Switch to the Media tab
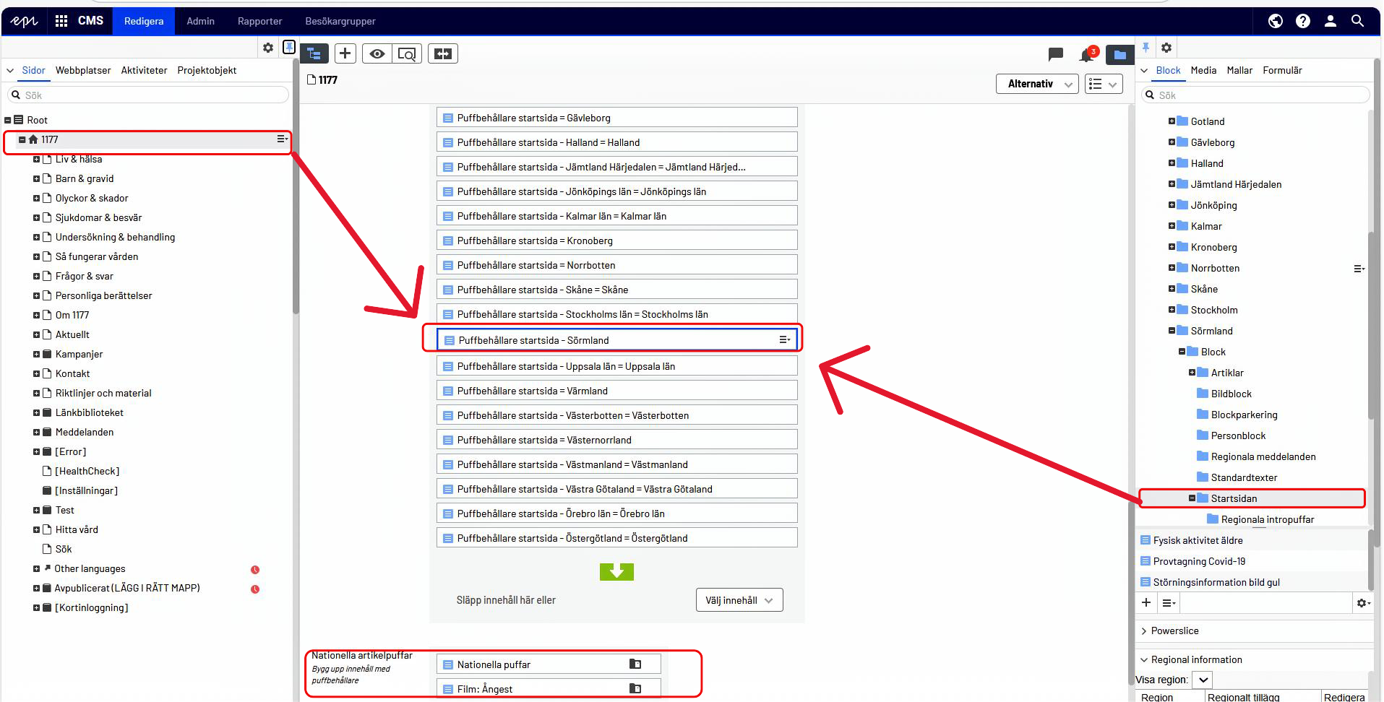1384x702 pixels. coord(1203,70)
